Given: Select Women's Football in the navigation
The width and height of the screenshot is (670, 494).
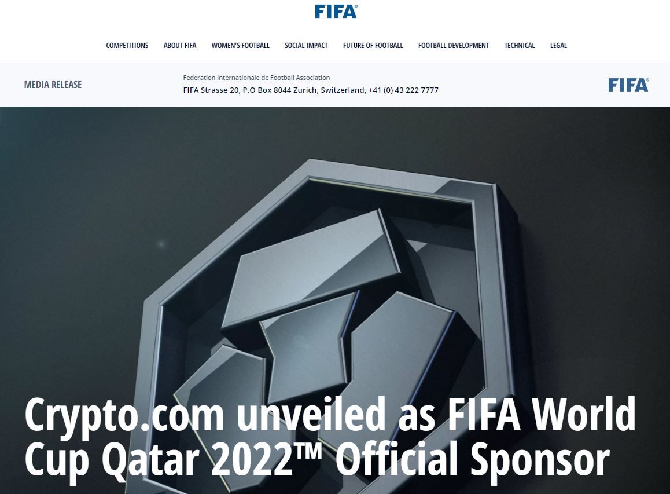Looking at the screenshot, I should (x=241, y=45).
